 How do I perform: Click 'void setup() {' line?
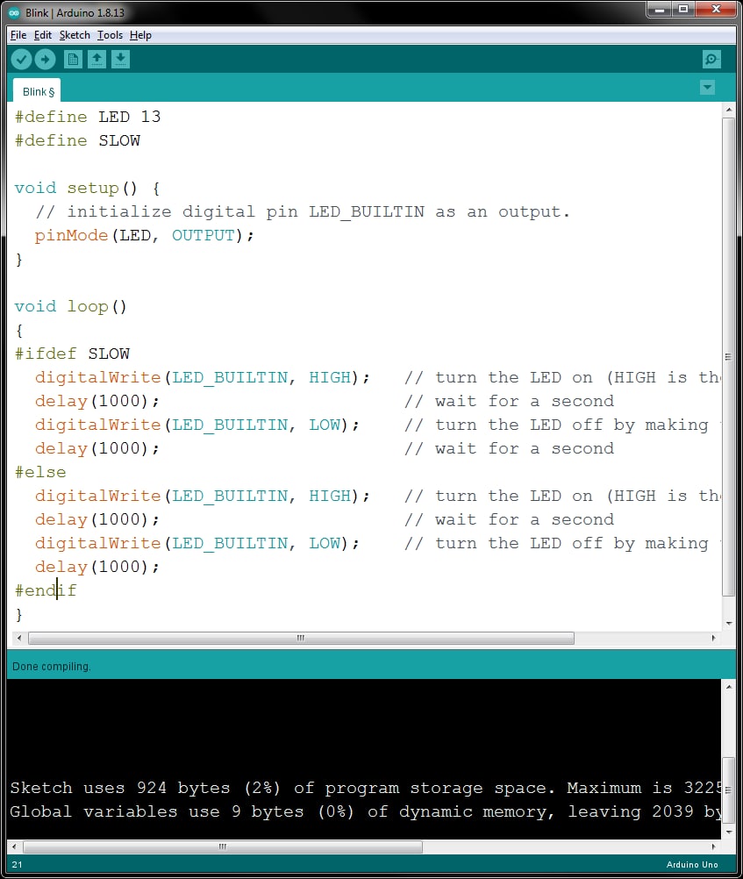[x=87, y=188]
